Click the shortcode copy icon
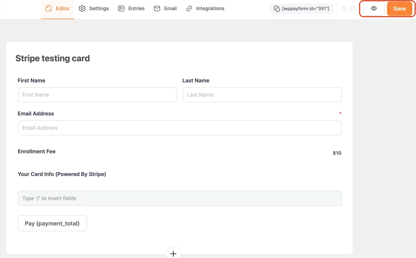 pyautogui.click(x=277, y=8)
